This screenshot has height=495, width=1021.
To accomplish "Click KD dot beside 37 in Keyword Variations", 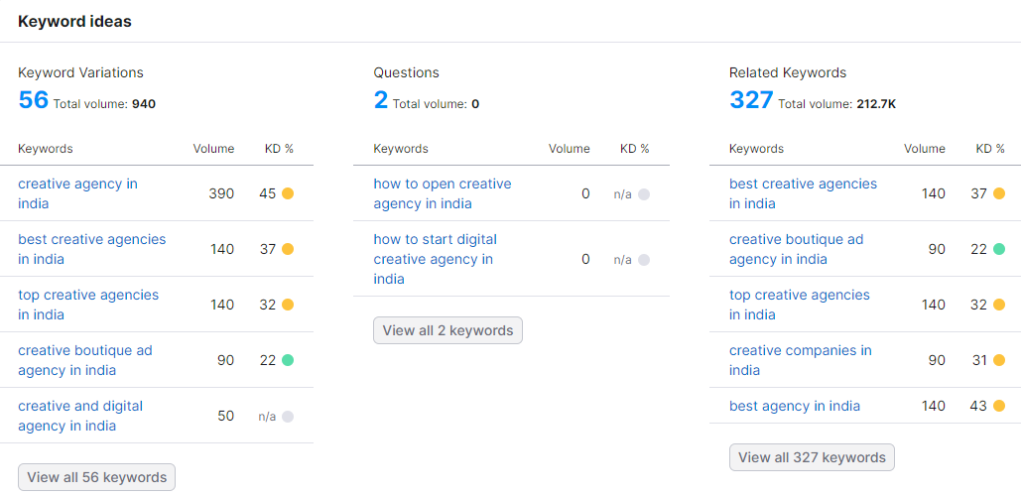I will click(x=288, y=249).
